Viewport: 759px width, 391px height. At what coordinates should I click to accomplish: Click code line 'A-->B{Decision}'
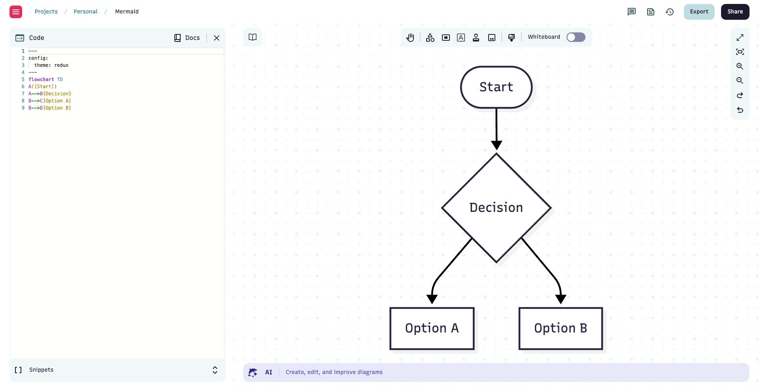(x=50, y=94)
